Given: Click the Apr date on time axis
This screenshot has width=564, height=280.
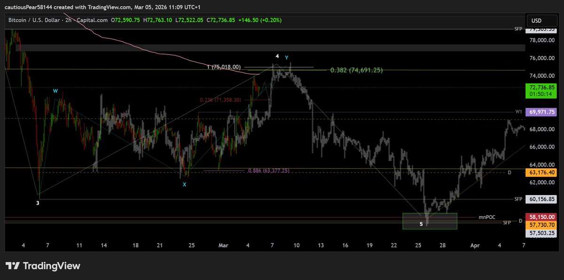Looking at the screenshot, I should 476,245.
